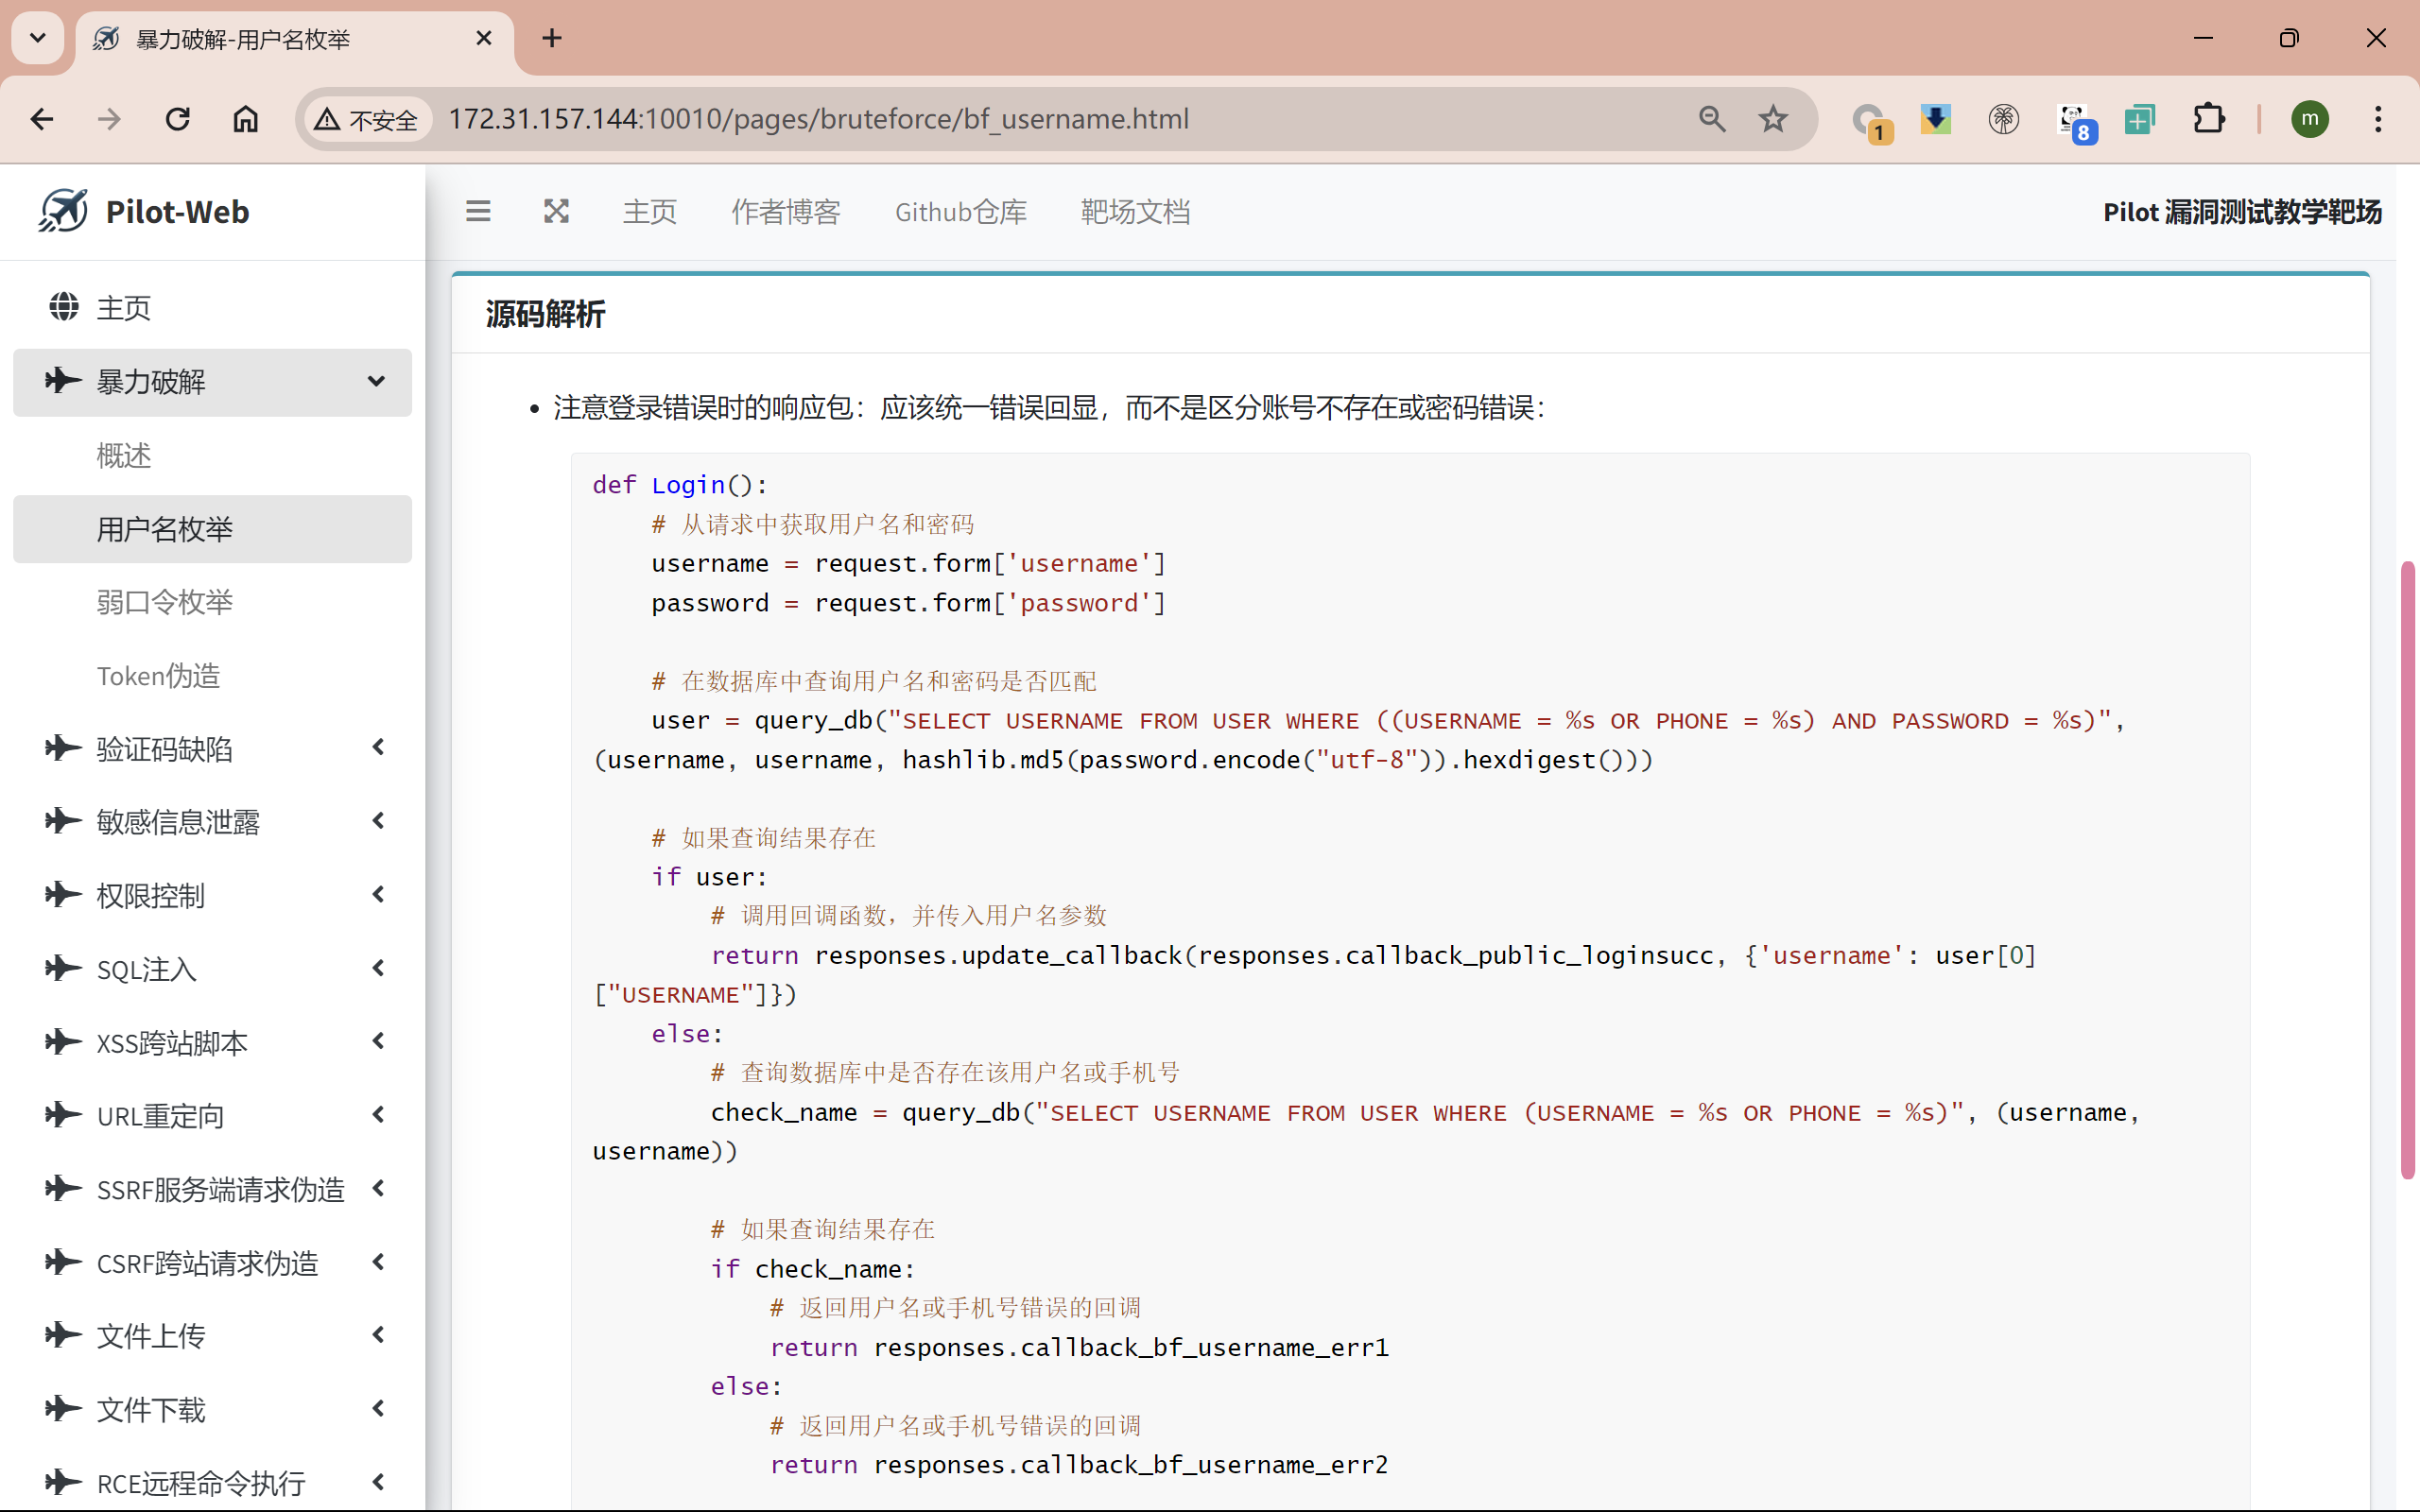This screenshot has width=2420, height=1512.
Task: Click the globe icon next to 主页
Action: [64, 307]
